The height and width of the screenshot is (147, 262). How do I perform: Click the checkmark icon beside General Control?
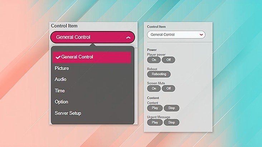tap(58, 57)
